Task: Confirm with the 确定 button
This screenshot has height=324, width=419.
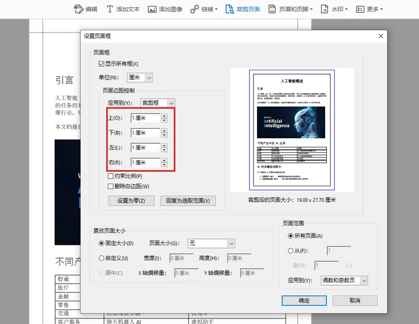Action: click(x=304, y=301)
